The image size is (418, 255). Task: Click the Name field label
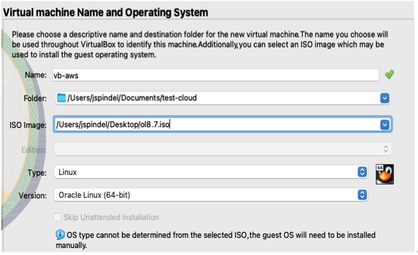pyautogui.click(x=35, y=75)
